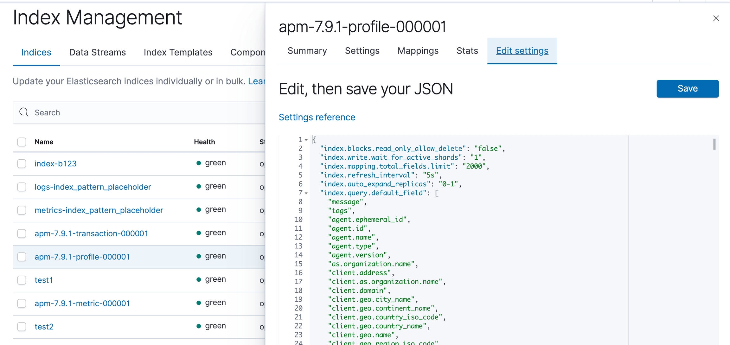Switch to the Mappings tab
This screenshot has height=345, width=730.
pyautogui.click(x=418, y=51)
